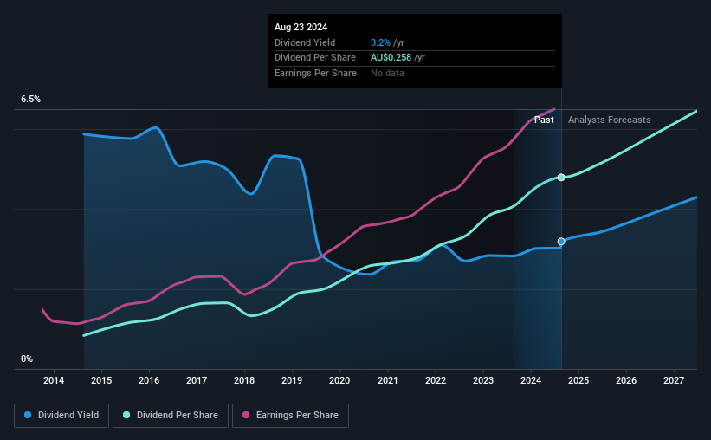Click the Aug 23 2024 tooltip header
711x440 pixels.
301,27
